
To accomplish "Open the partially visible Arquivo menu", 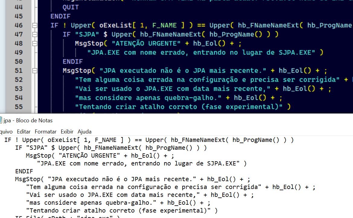I will tap(6, 132).
